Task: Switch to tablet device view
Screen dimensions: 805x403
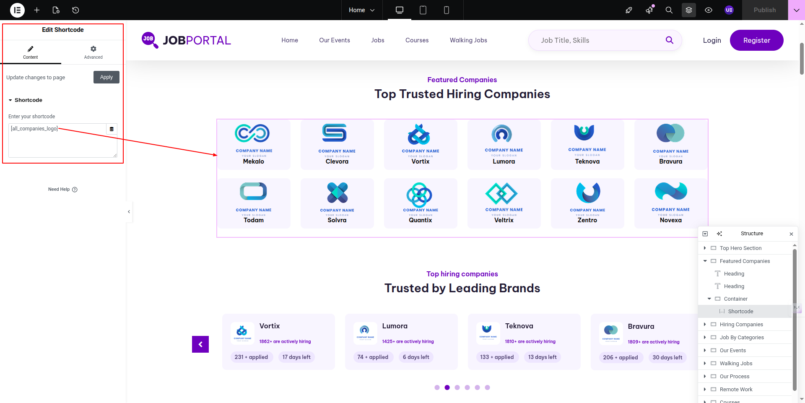Action: coord(423,10)
